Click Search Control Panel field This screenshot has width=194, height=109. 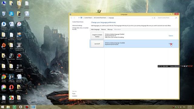167,18
